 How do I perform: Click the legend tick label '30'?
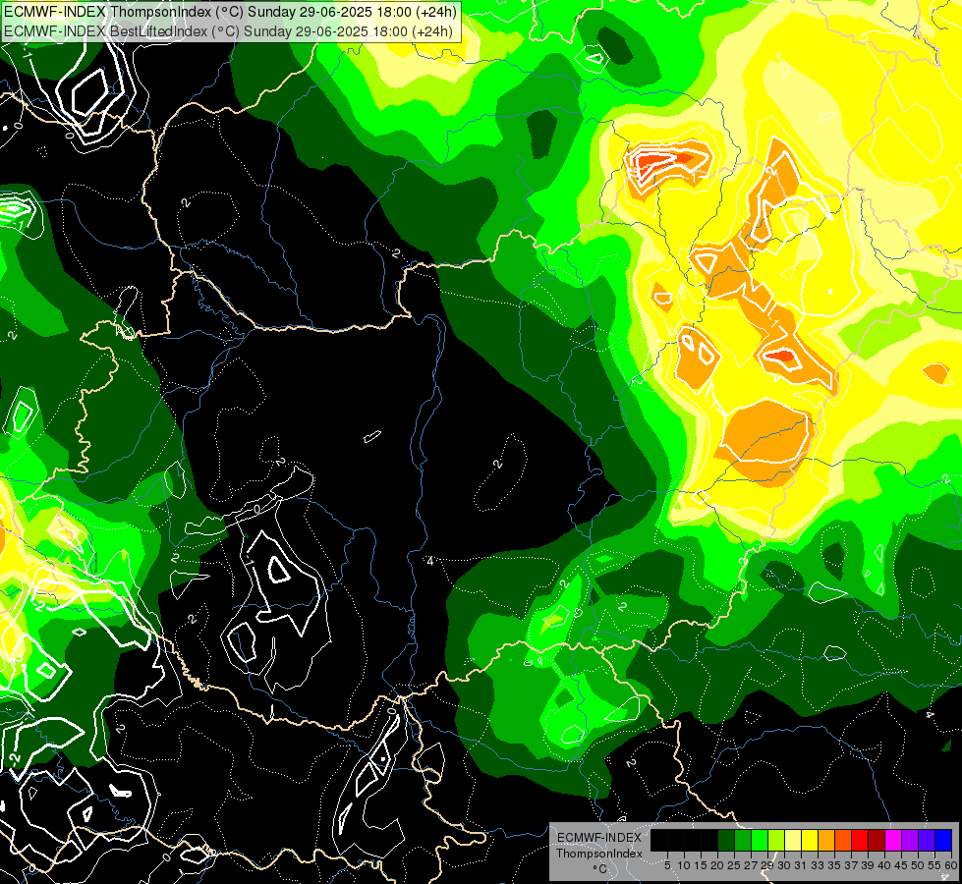784,865
